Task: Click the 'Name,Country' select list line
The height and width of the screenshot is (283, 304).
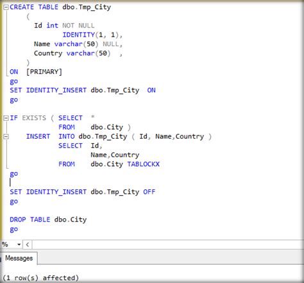Action: [115, 155]
